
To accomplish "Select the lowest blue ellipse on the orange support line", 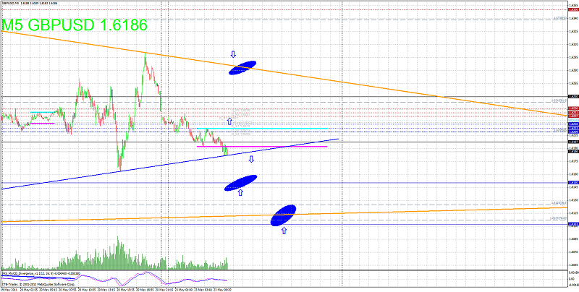I will (284, 215).
